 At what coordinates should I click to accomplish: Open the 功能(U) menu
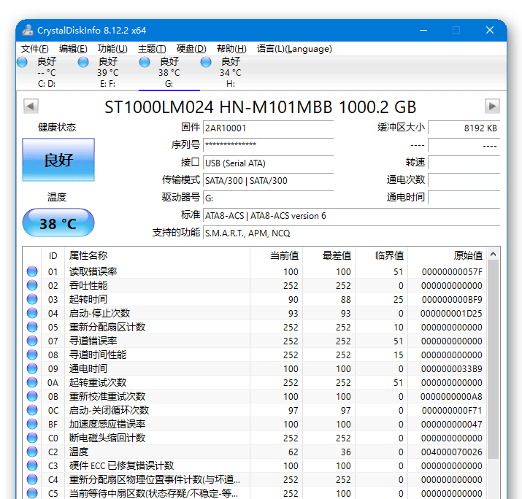click(x=112, y=49)
